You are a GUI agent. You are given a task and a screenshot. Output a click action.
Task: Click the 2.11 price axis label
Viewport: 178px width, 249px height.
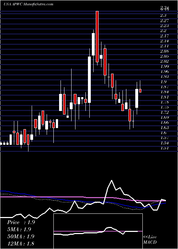[x=164, y=46]
